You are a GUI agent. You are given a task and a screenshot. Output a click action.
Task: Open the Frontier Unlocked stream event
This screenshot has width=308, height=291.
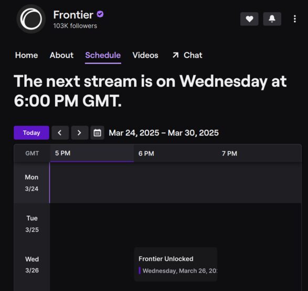tap(176, 264)
